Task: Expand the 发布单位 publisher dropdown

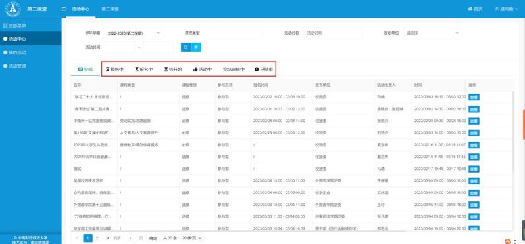Action: [433, 33]
